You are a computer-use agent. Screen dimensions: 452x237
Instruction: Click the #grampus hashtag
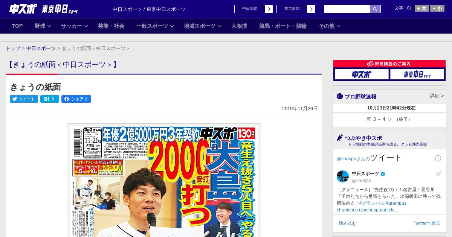click(396, 203)
